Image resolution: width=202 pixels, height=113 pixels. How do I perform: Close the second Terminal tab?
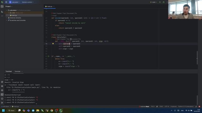pos(22,71)
